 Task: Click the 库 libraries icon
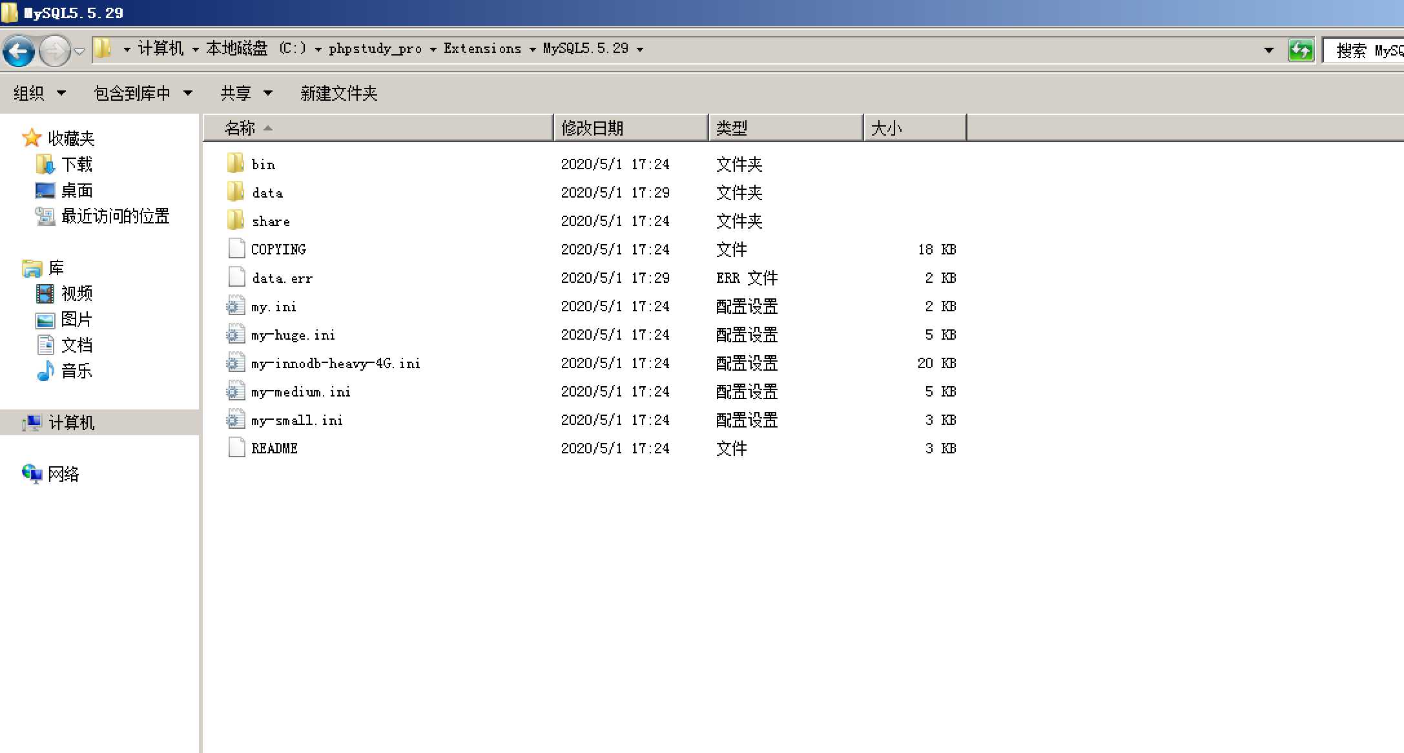(32, 267)
